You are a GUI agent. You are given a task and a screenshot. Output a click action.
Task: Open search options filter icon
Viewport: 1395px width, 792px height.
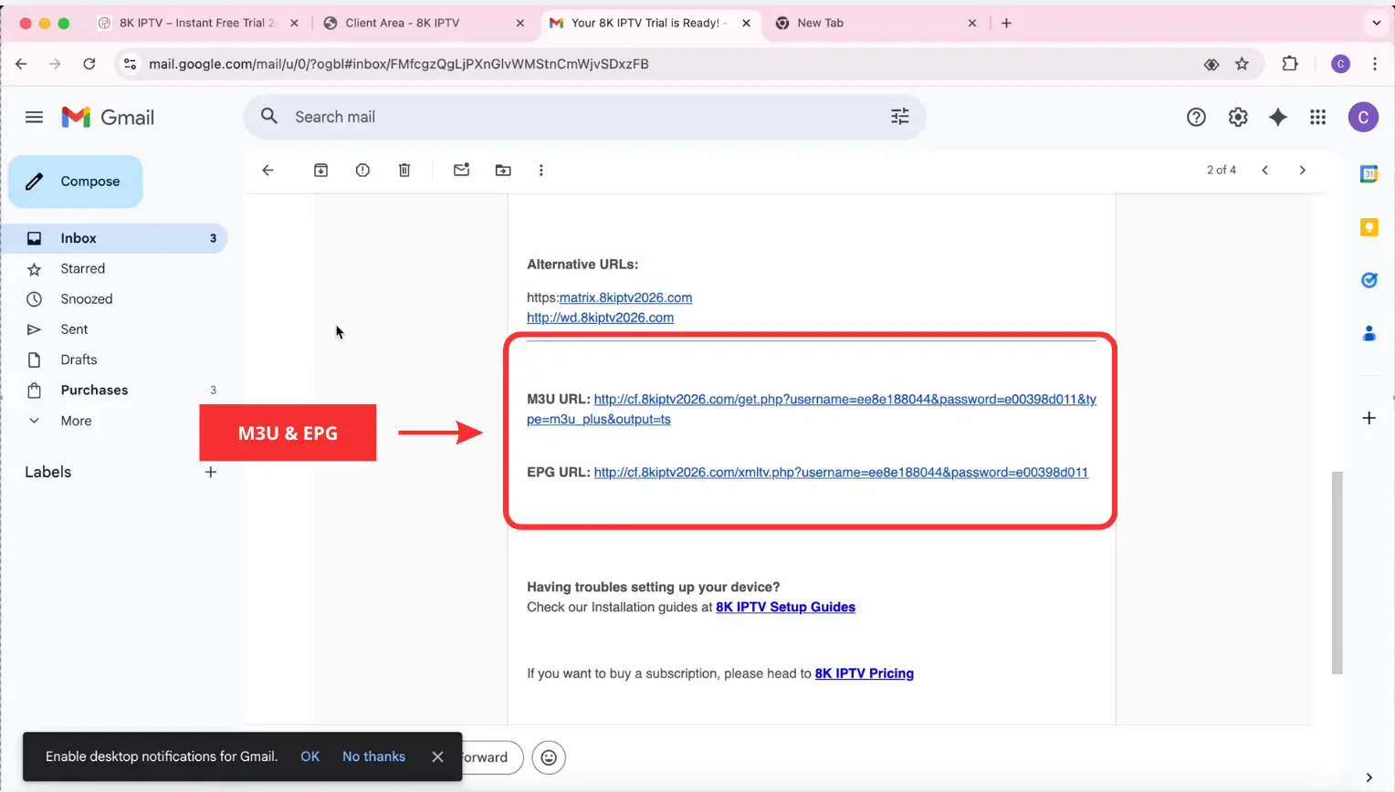tap(899, 117)
